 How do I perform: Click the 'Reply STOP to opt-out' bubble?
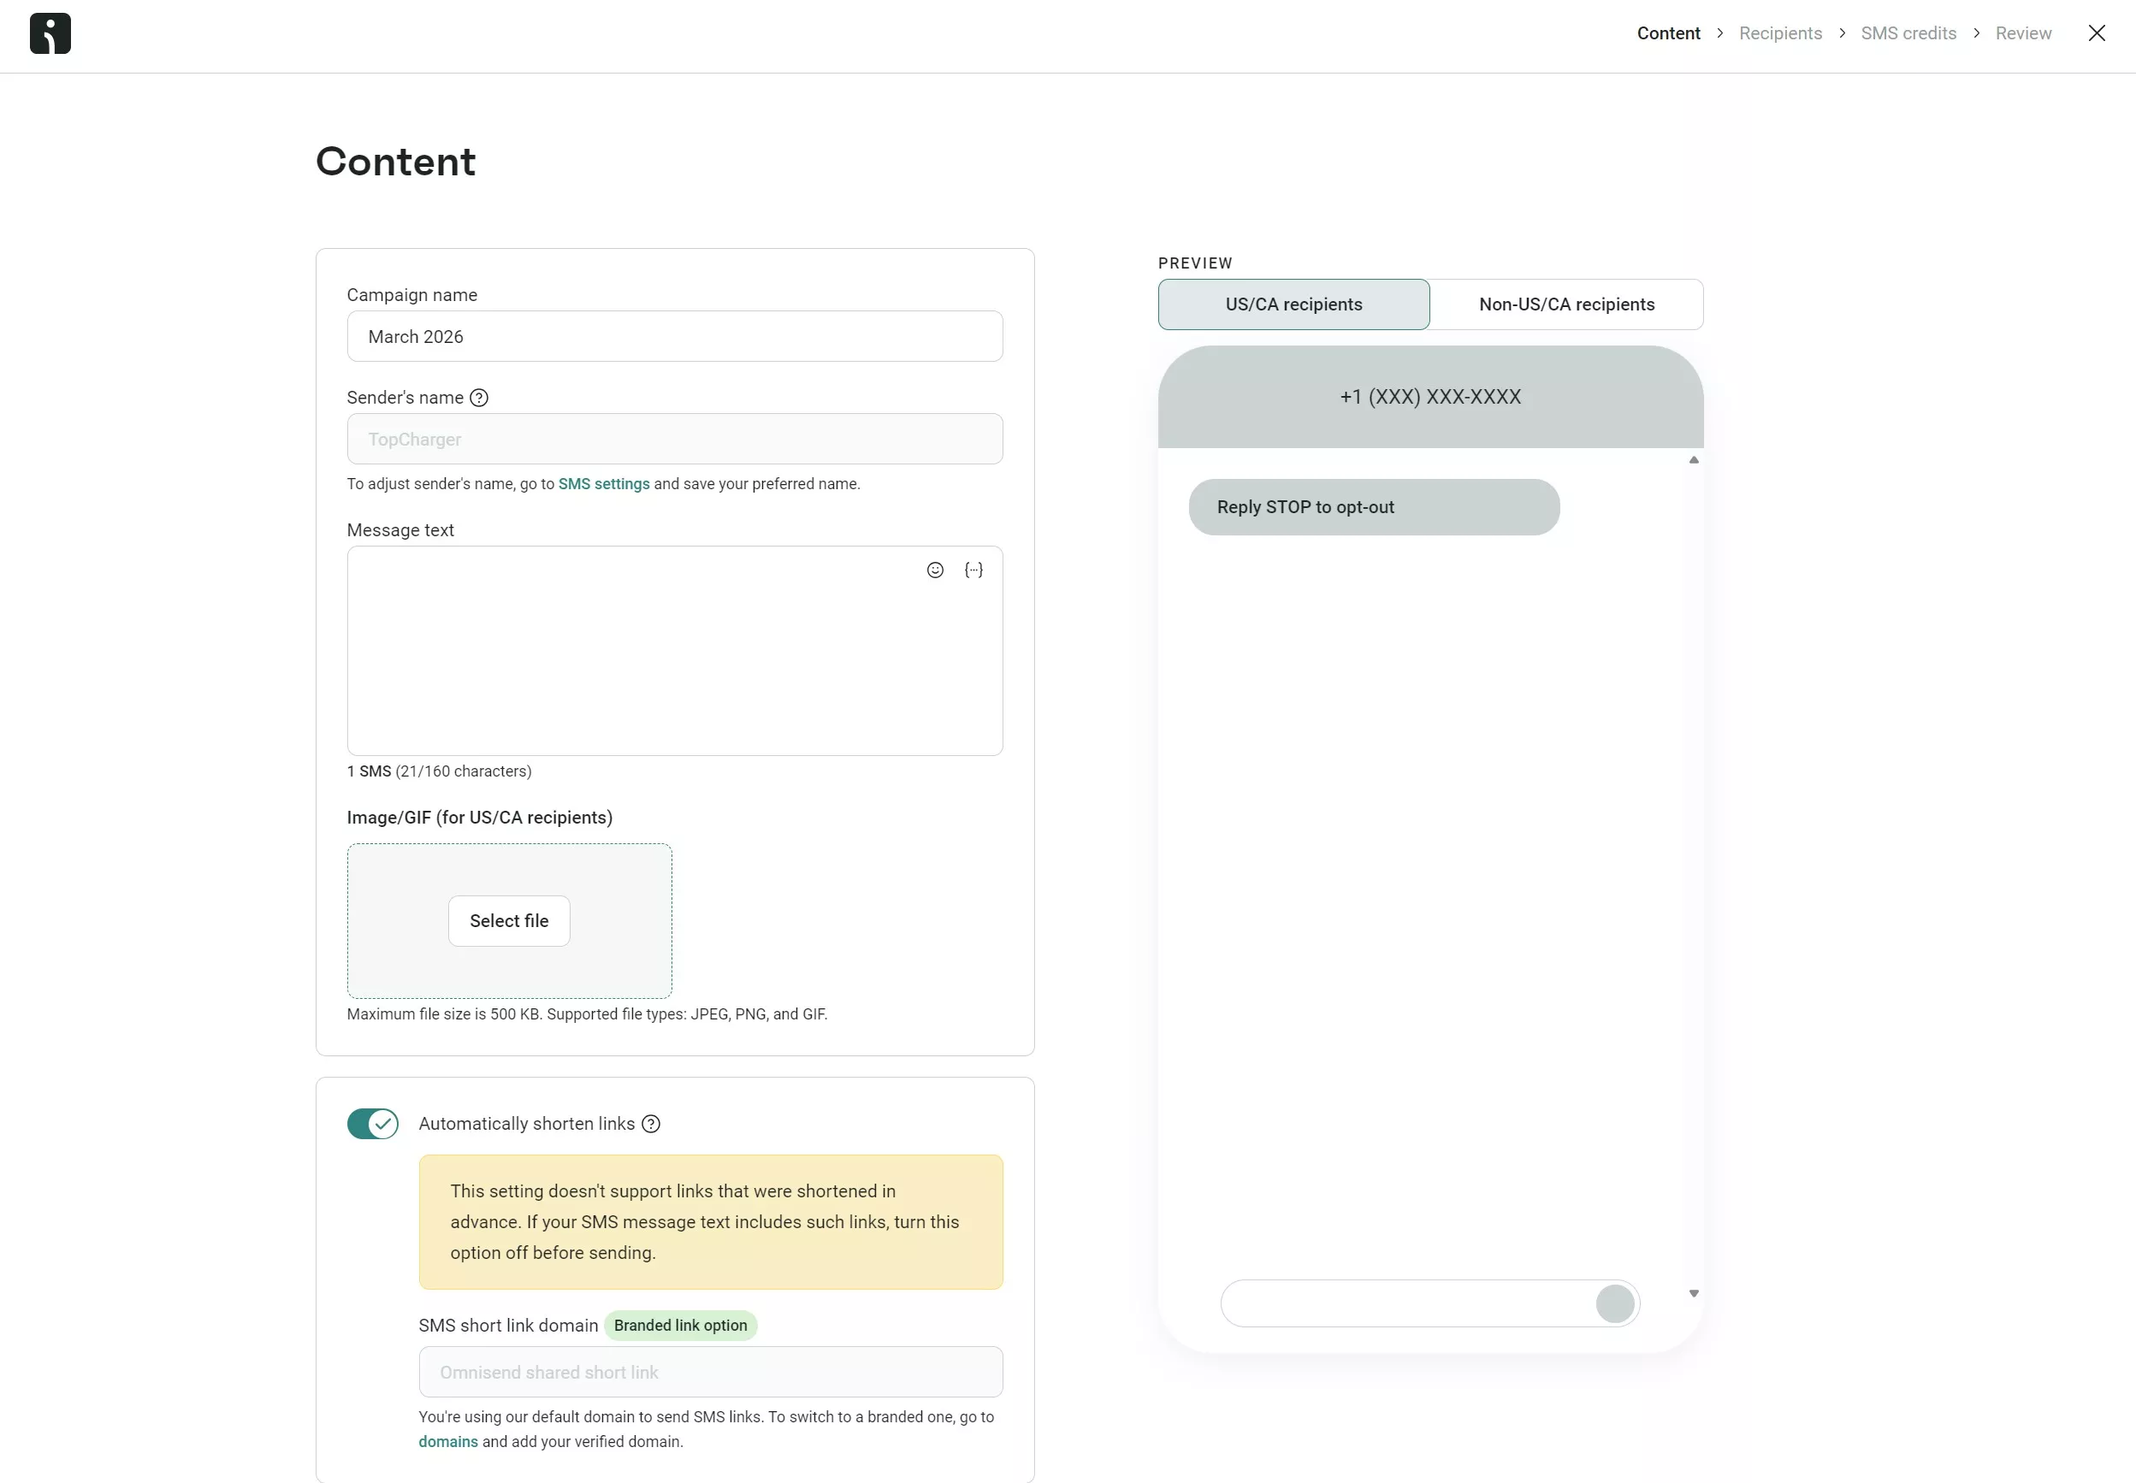coord(1374,507)
